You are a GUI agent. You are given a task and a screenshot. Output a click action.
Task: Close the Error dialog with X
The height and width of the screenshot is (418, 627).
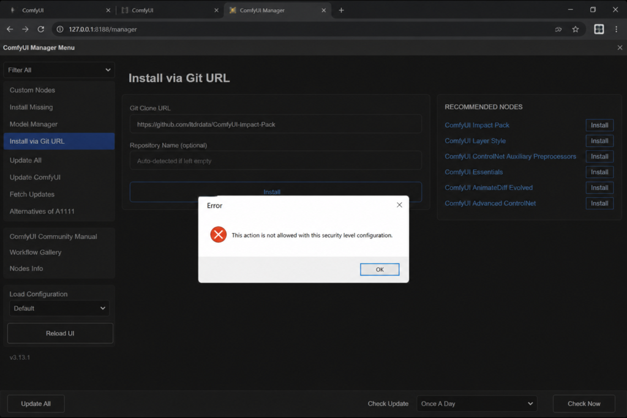click(399, 205)
